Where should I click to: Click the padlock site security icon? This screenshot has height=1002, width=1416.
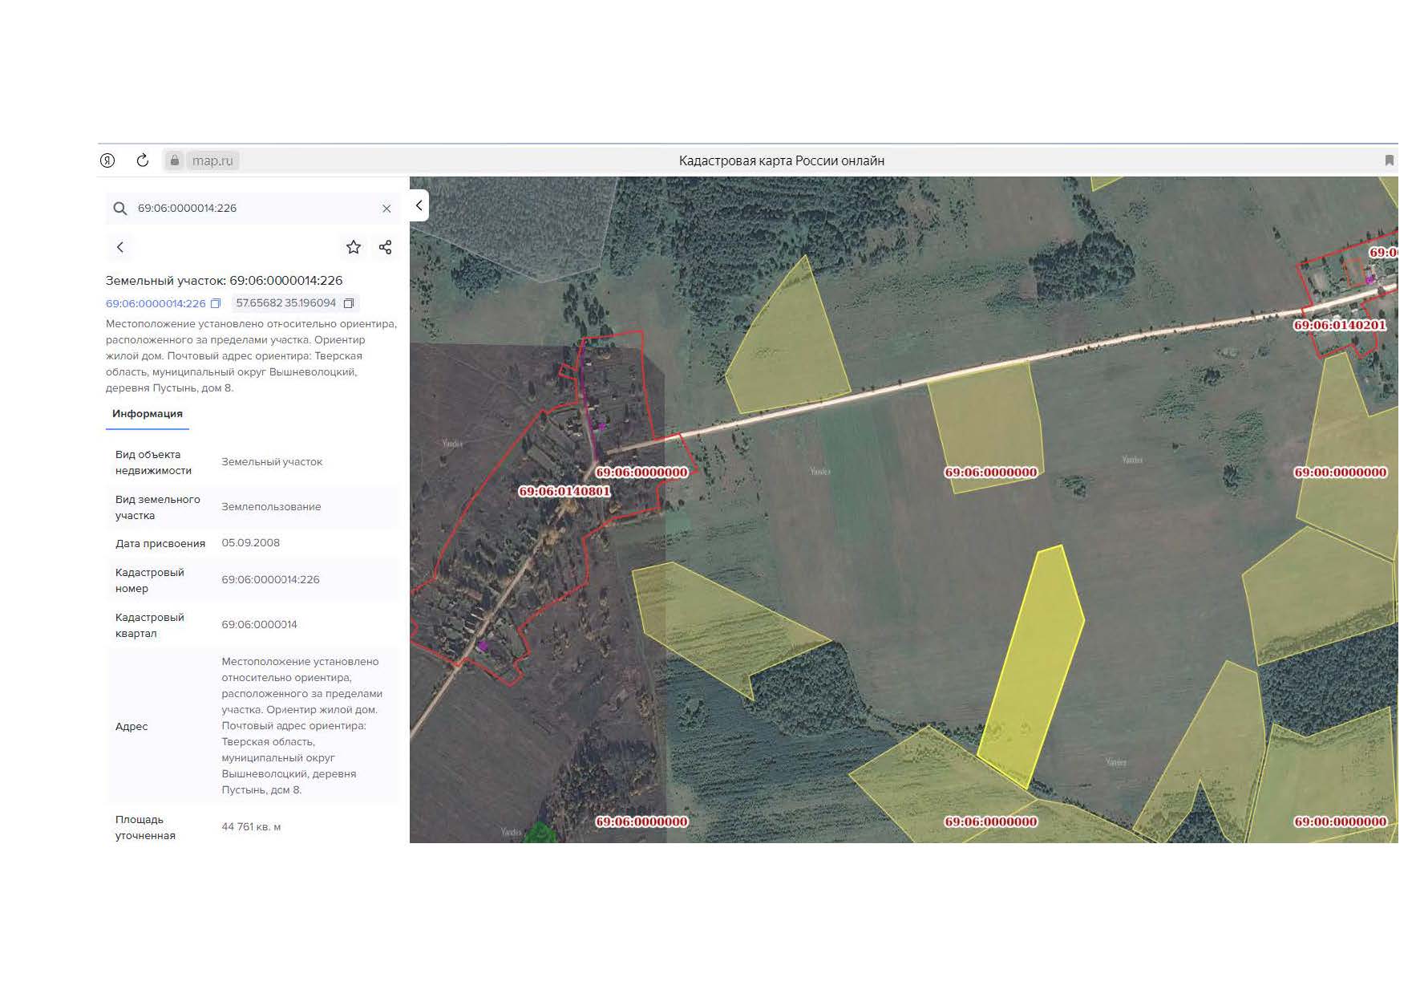tap(174, 160)
